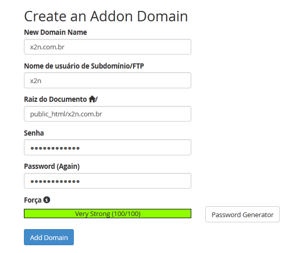
Task: Open the Força info icon
Action: click(47, 199)
